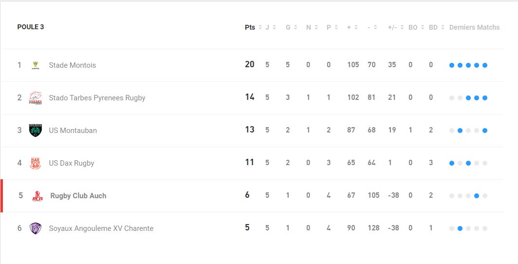Sort table by Pts column arrows
518x264 pixels.
pyautogui.click(x=260, y=27)
